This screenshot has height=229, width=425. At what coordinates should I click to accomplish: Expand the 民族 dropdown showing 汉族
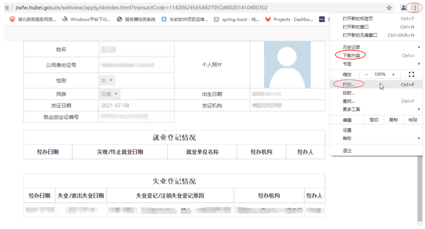[110, 94]
